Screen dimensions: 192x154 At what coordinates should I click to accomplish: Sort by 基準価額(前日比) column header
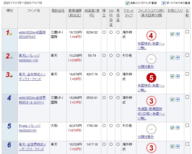75,13
